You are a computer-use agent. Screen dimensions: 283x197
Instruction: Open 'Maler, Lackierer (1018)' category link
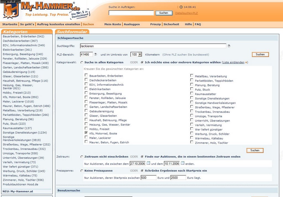(x=18, y=101)
